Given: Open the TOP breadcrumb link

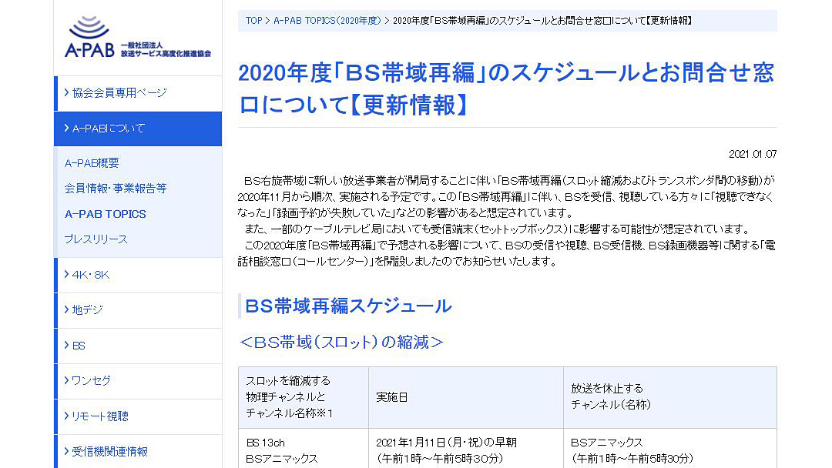Looking at the screenshot, I should click(x=253, y=20).
